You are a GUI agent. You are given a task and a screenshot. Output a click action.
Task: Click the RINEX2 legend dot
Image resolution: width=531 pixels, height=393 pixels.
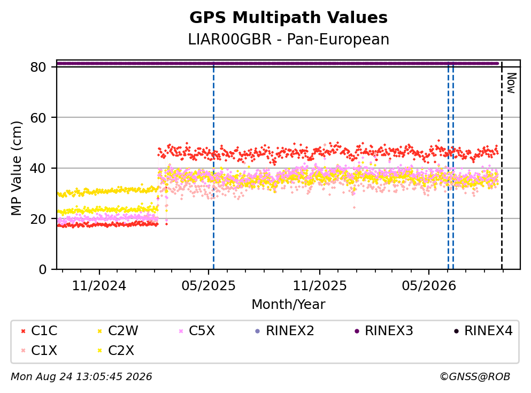click(x=257, y=331)
